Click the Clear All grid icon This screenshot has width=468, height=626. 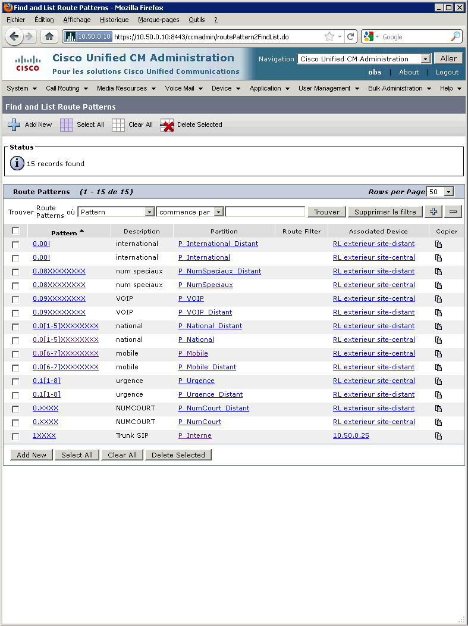click(118, 125)
